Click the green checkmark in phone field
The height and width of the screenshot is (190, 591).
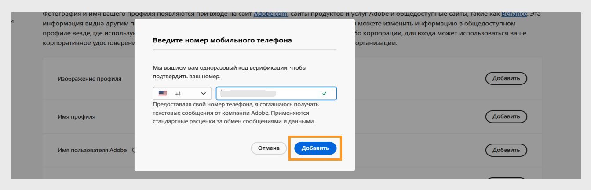point(325,94)
